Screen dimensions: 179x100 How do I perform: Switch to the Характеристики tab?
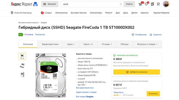tap(50, 44)
